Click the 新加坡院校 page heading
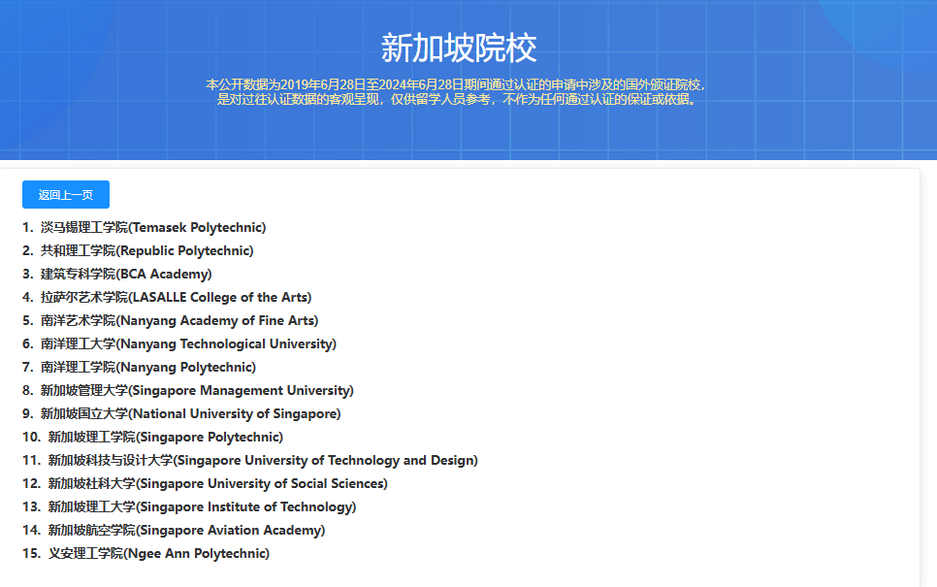Viewport: 937px width, 587px height. coord(459,49)
